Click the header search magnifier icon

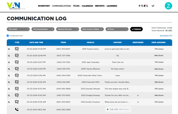click(147, 6)
